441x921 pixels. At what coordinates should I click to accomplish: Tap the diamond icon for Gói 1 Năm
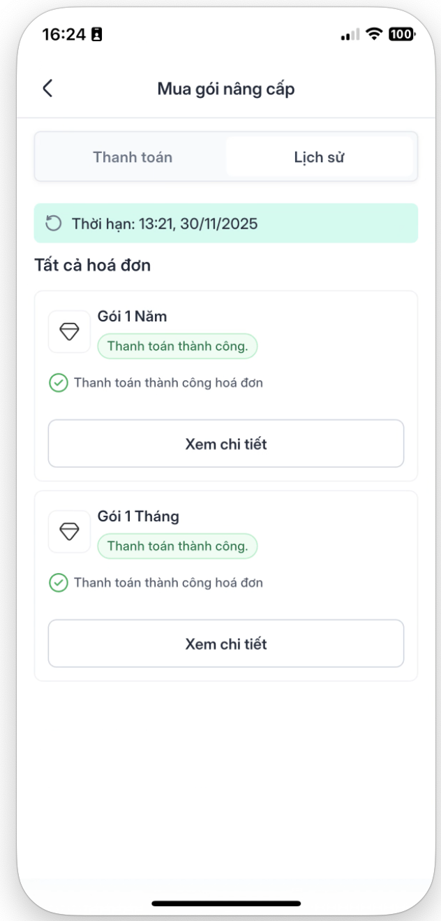[x=69, y=332]
